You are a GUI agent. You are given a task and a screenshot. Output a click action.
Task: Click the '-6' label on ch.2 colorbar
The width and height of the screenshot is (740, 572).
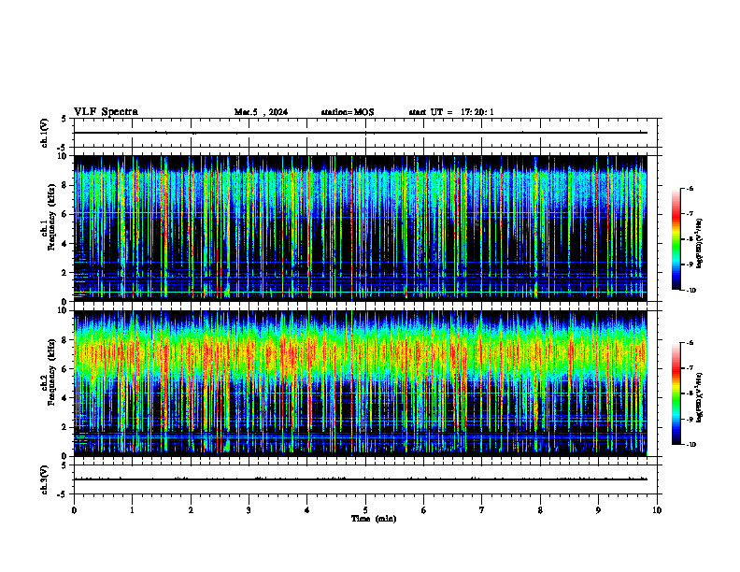pyautogui.click(x=690, y=343)
